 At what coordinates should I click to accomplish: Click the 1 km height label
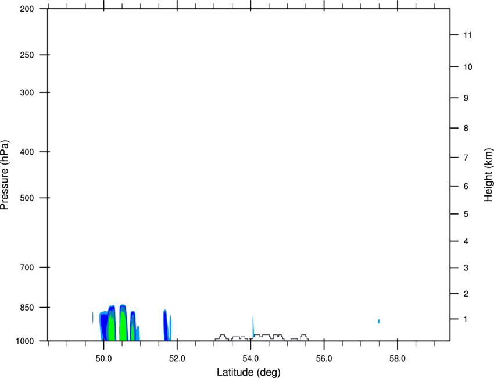466,319
